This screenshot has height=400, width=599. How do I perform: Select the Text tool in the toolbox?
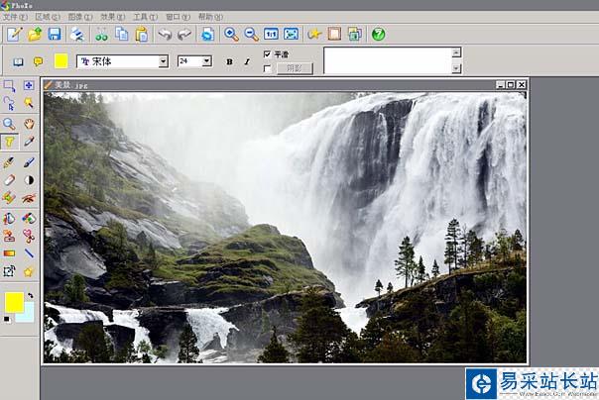tap(9, 142)
